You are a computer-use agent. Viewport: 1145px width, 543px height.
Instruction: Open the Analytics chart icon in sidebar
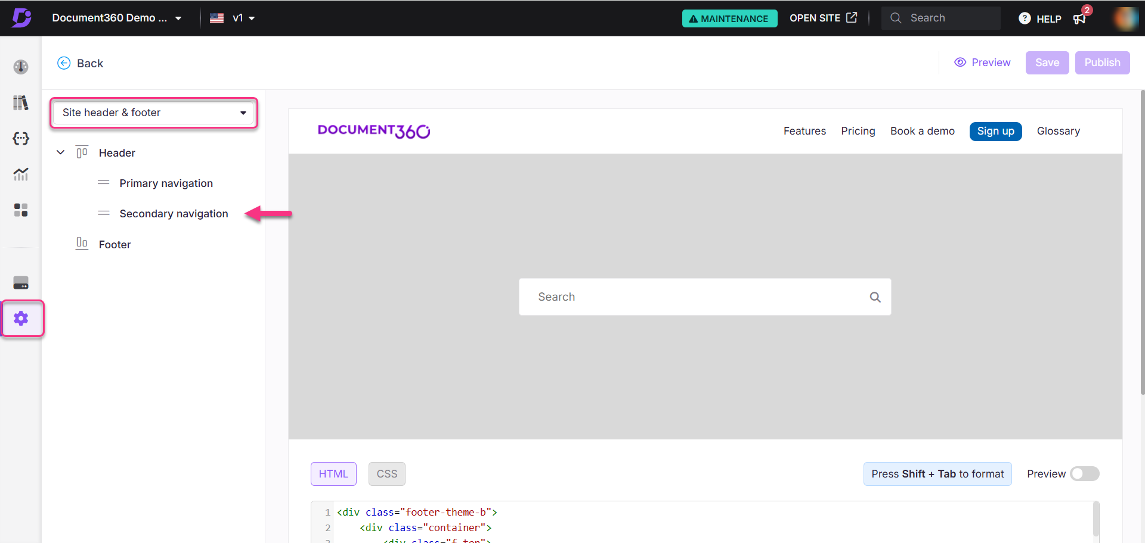point(21,174)
